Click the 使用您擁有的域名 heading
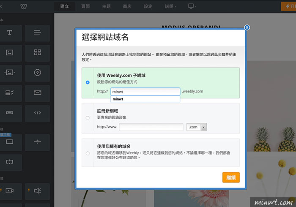The image size is (296, 207). point(114,146)
